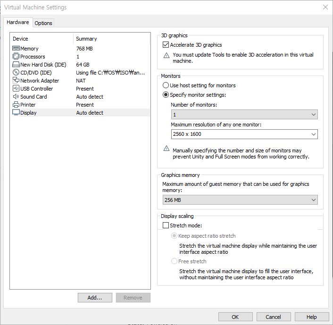Image resolution: width=333 pixels, height=325 pixels.
Task: Open the 256 MB graphics memory dropdown
Action: tap(240, 200)
